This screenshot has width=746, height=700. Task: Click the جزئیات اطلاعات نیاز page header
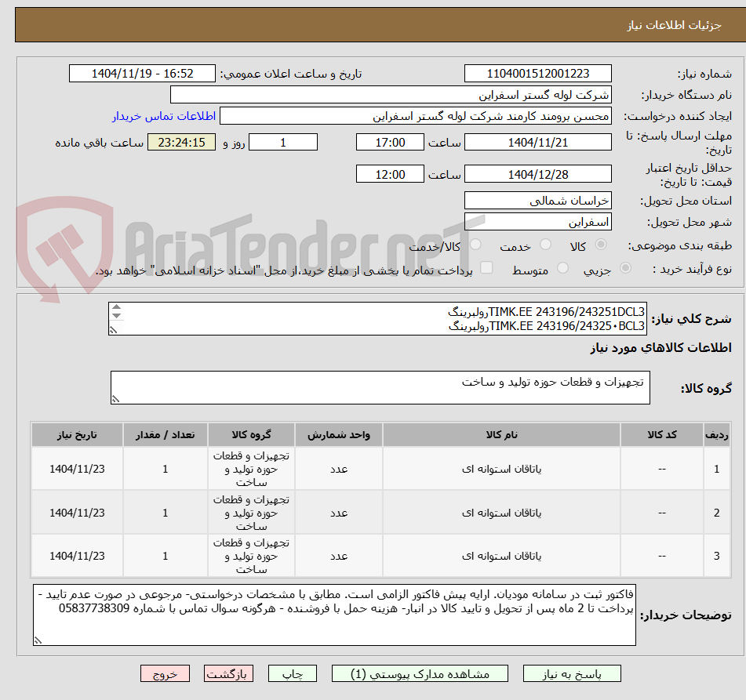point(674,25)
